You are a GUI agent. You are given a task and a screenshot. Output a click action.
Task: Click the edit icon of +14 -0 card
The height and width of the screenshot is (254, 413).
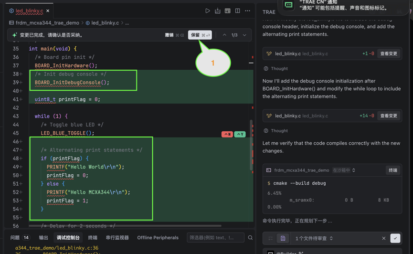(x=269, y=116)
